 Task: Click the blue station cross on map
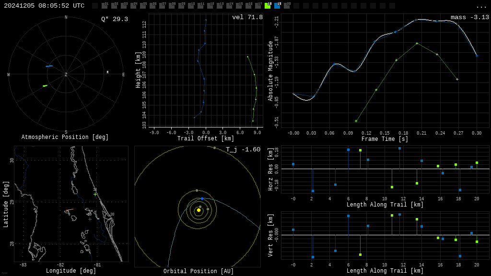coord(90,219)
